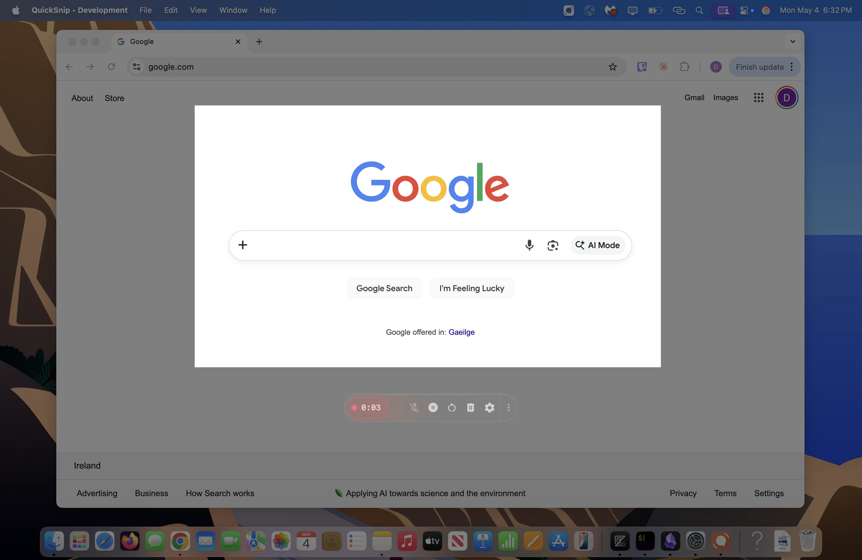The height and width of the screenshot is (560, 862).
Task: Click Finish update button
Action: tap(759, 67)
